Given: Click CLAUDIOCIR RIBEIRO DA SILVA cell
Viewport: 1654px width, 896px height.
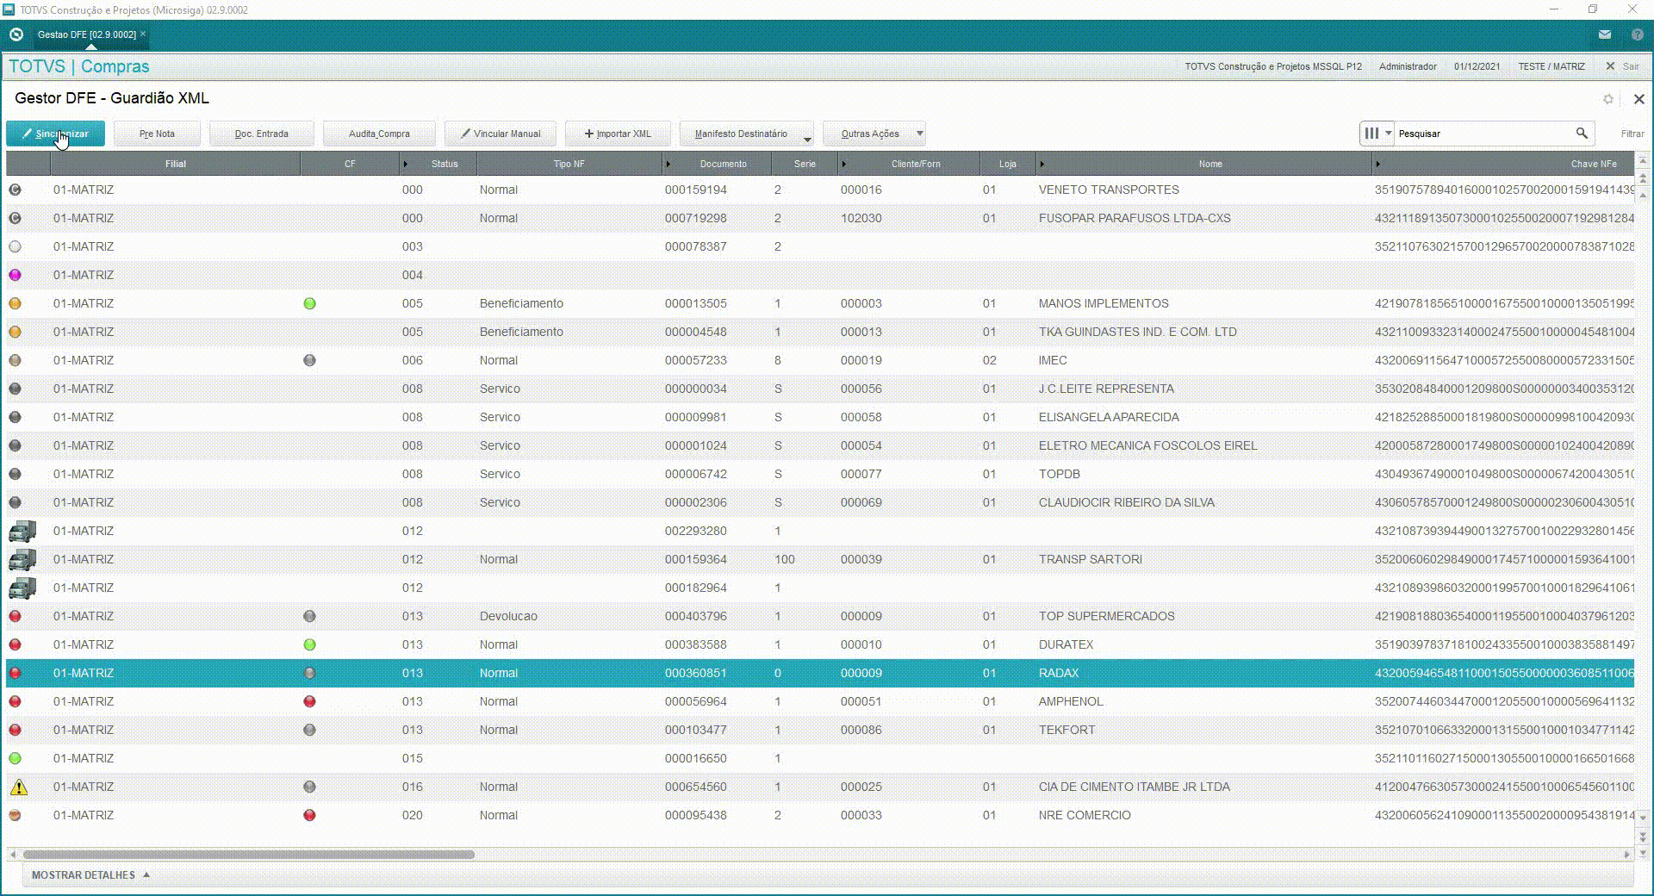Looking at the screenshot, I should (x=1126, y=502).
